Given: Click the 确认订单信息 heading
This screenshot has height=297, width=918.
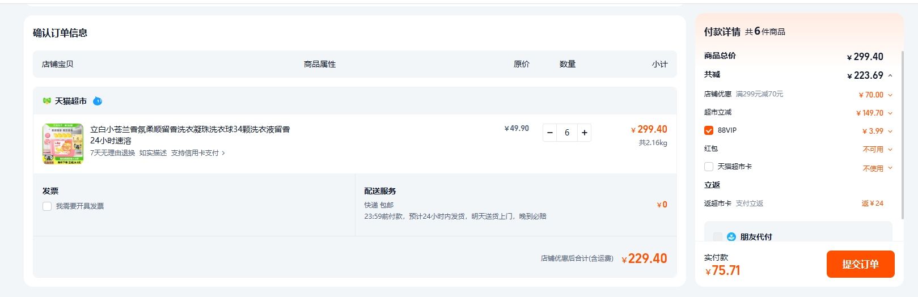Looking at the screenshot, I should [x=60, y=33].
